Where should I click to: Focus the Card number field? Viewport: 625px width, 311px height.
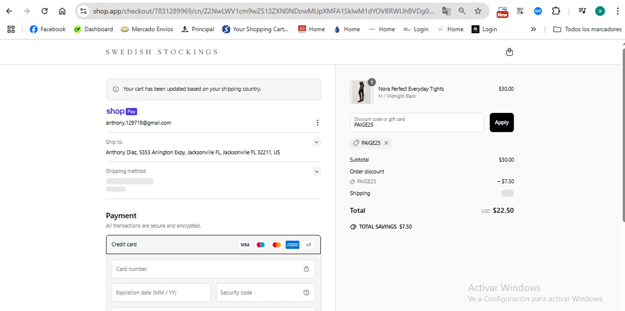213,269
